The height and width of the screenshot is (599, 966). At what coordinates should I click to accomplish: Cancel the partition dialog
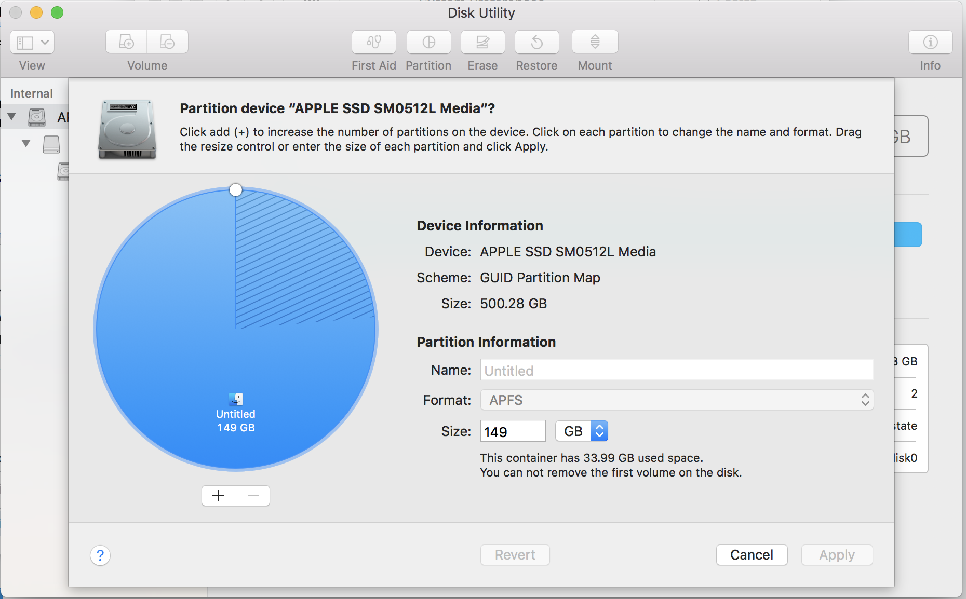(752, 555)
